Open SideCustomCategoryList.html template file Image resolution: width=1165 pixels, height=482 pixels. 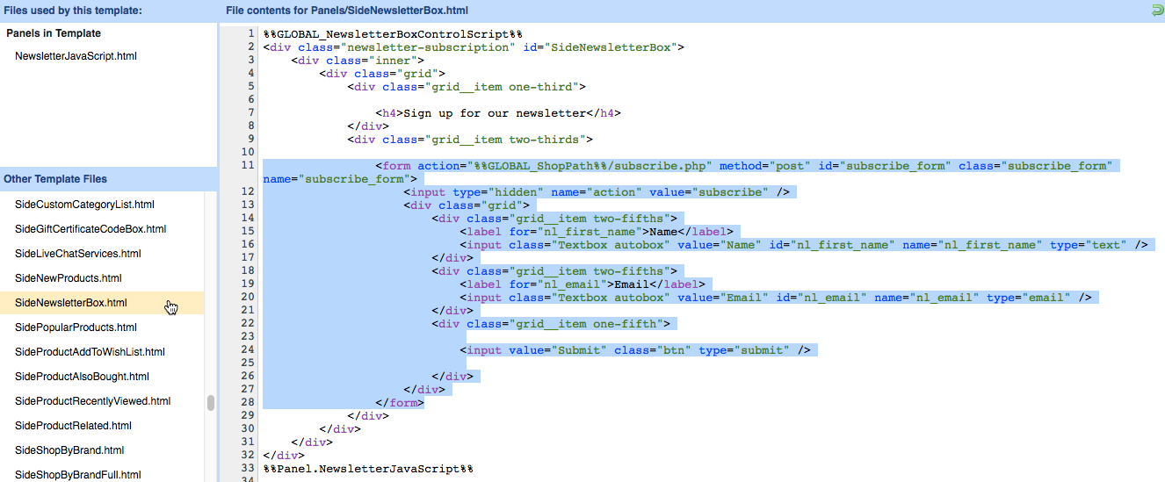point(84,205)
